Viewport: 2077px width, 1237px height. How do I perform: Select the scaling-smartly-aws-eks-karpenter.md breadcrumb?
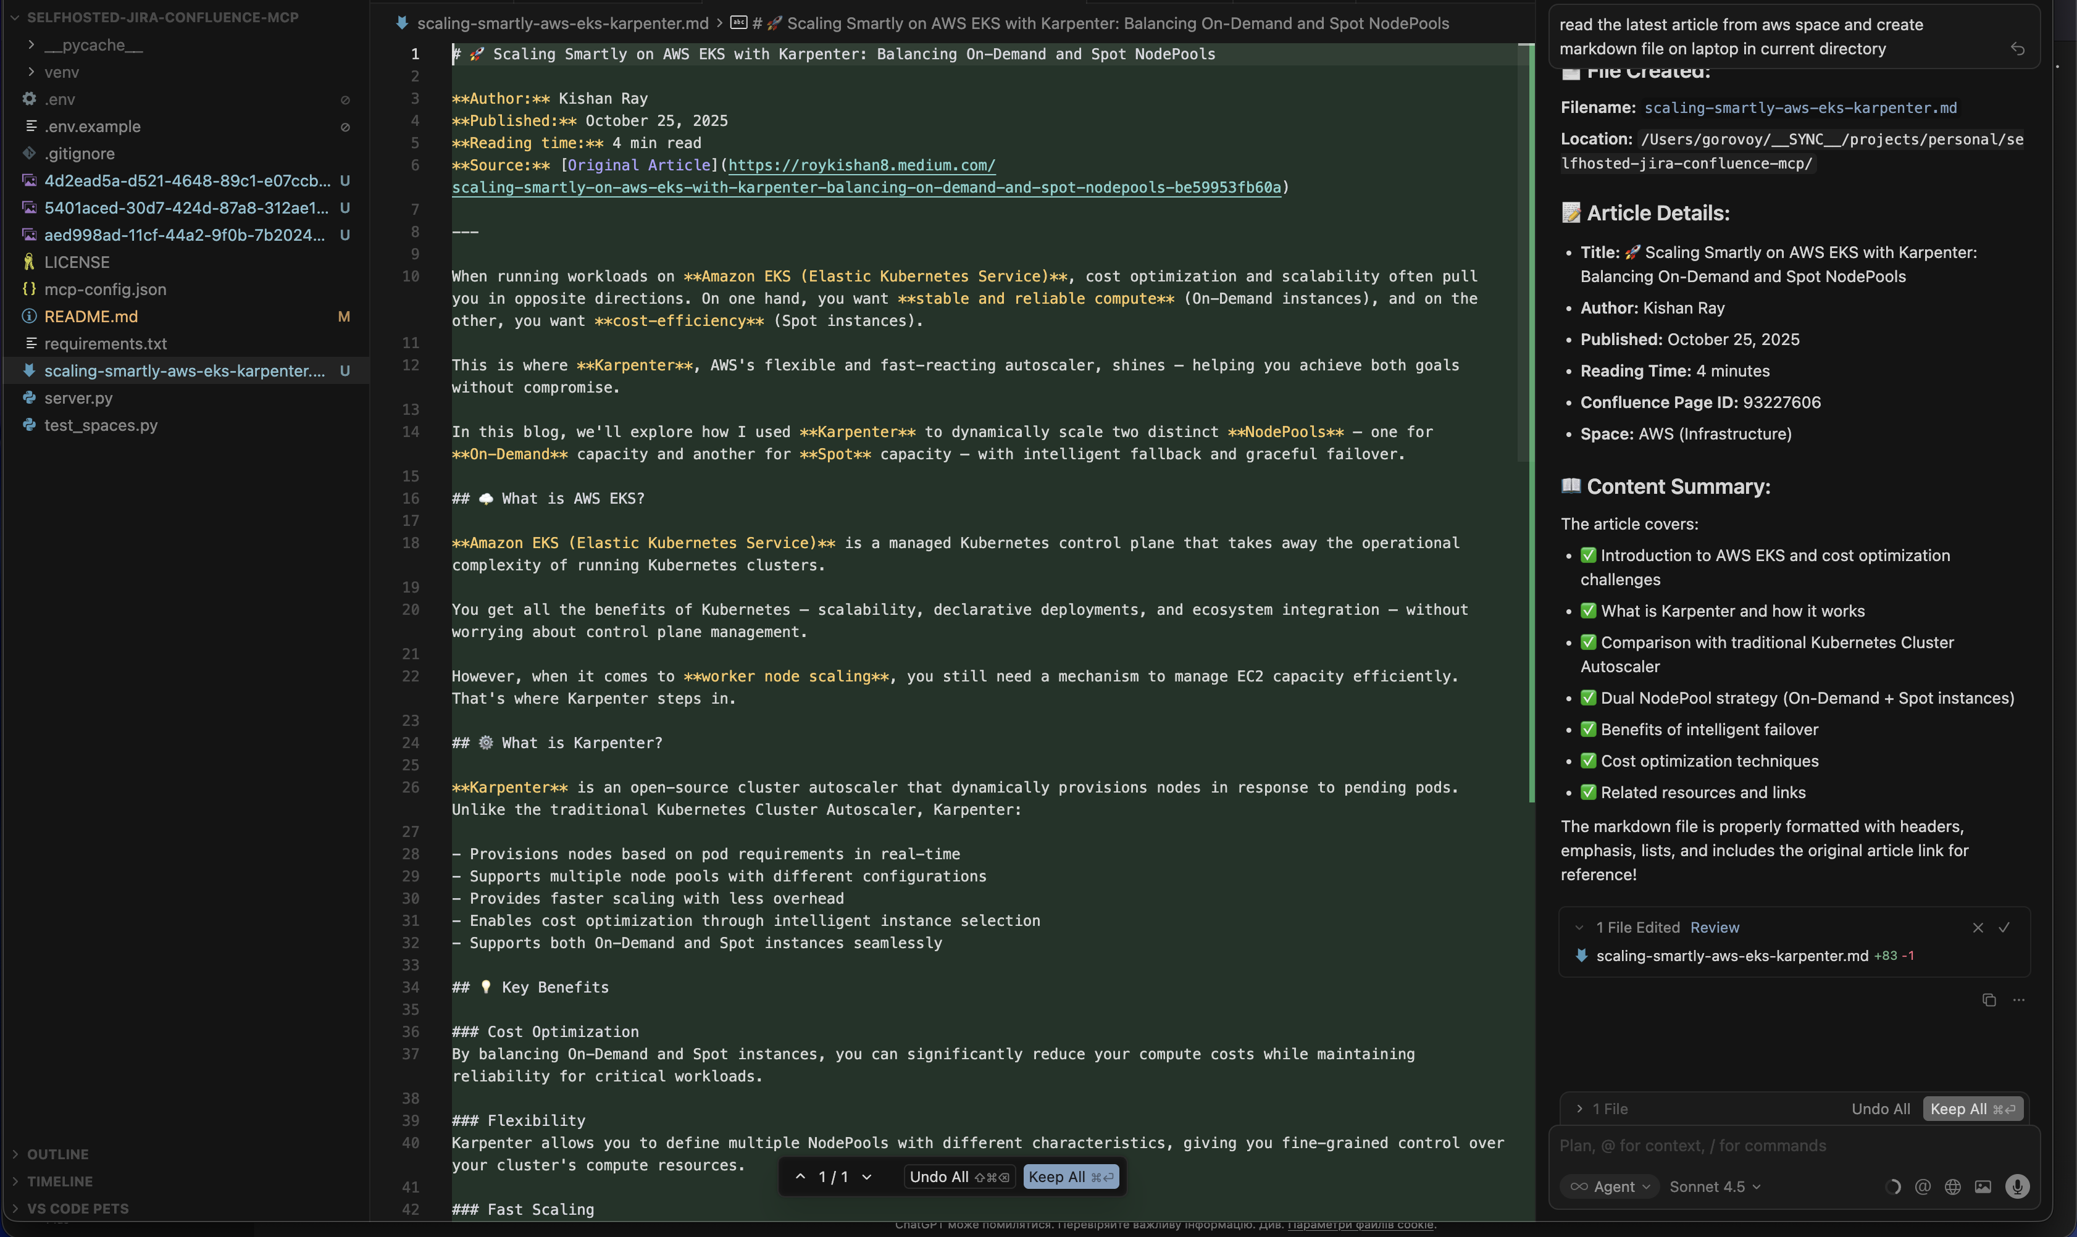click(x=563, y=23)
